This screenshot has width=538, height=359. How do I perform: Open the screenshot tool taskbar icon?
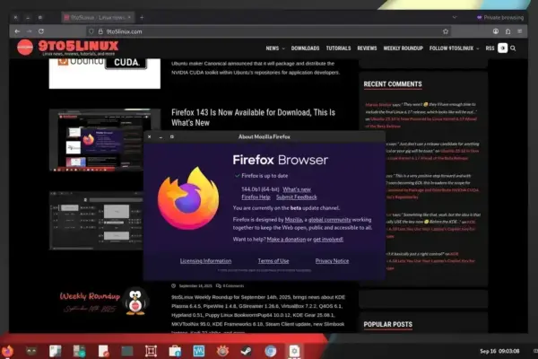pyautogui.click(x=151, y=351)
